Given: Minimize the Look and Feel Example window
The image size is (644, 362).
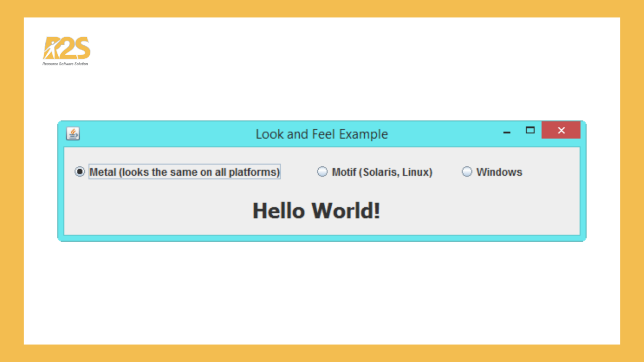Looking at the screenshot, I should point(507,132).
